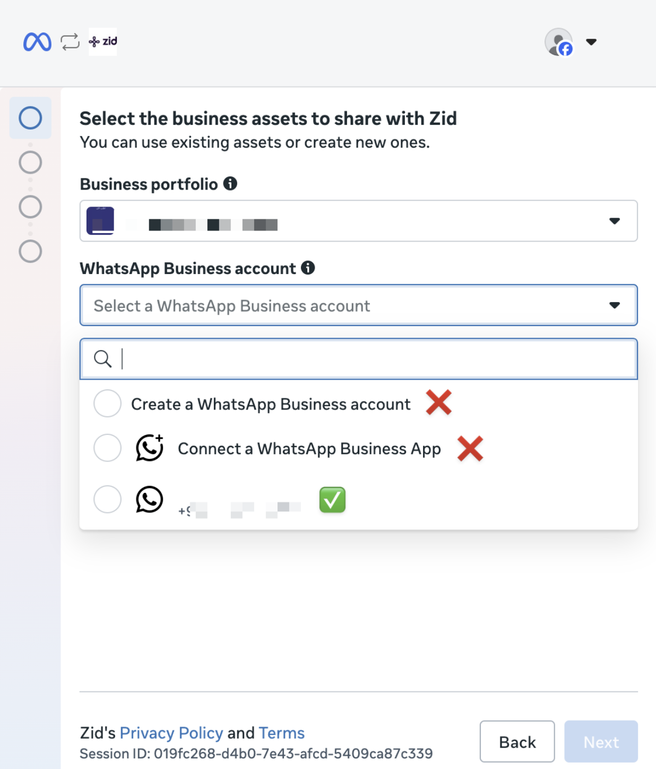Select the second step circle in sidebar
The width and height of the screenshot is (656, 769).
30,163
